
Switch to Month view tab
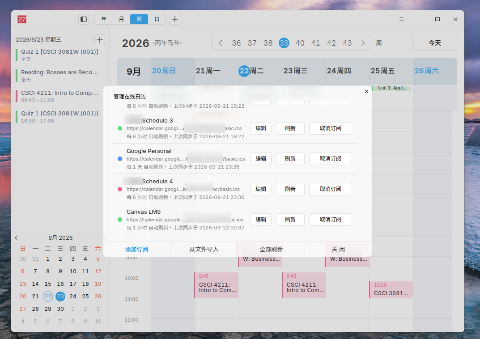121,19
